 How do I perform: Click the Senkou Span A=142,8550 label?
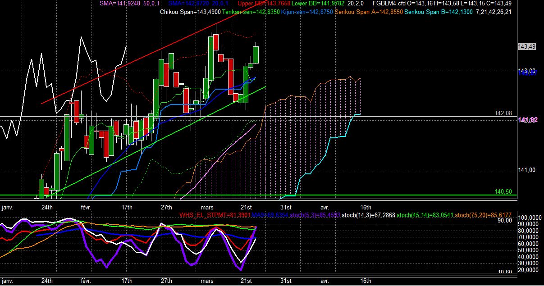(x=369, y=12)
